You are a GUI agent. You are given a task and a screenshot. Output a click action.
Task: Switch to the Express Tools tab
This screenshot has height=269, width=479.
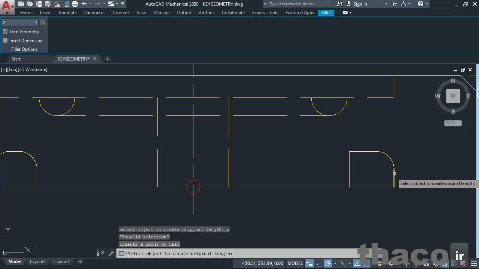click(265, 12)
